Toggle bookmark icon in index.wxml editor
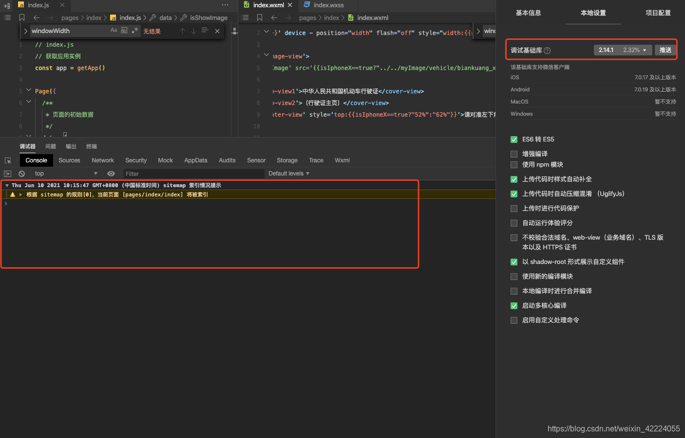685x438 pixels. [x=260, y=18]
